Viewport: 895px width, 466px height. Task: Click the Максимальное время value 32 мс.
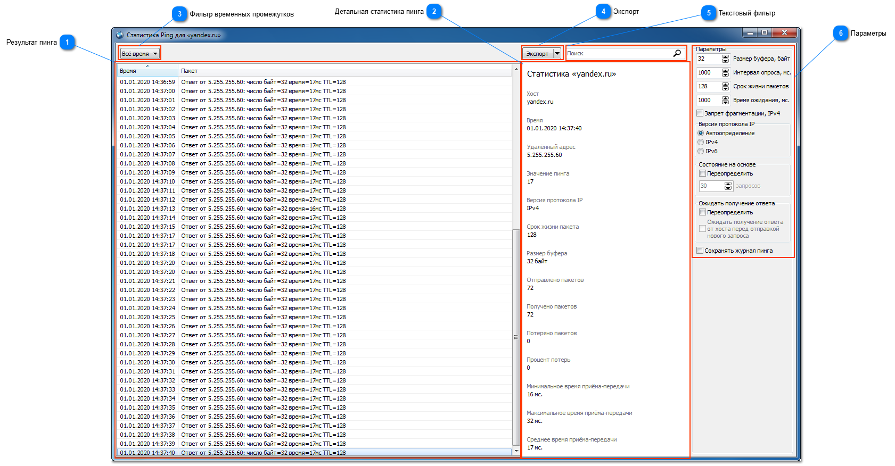pos(535,421)
